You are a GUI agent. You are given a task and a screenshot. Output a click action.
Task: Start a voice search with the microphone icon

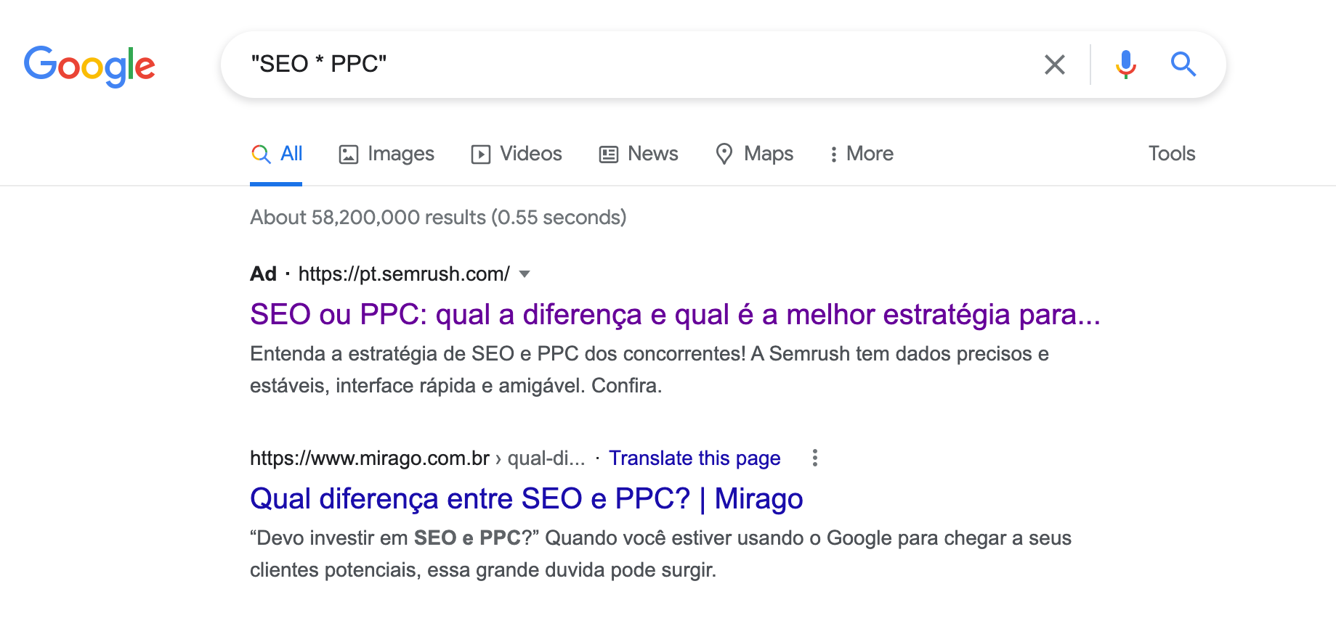click(1125, 65)
